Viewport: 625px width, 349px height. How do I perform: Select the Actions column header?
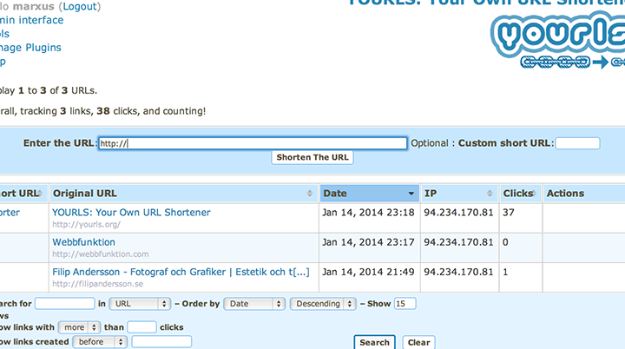click(584, 194)
